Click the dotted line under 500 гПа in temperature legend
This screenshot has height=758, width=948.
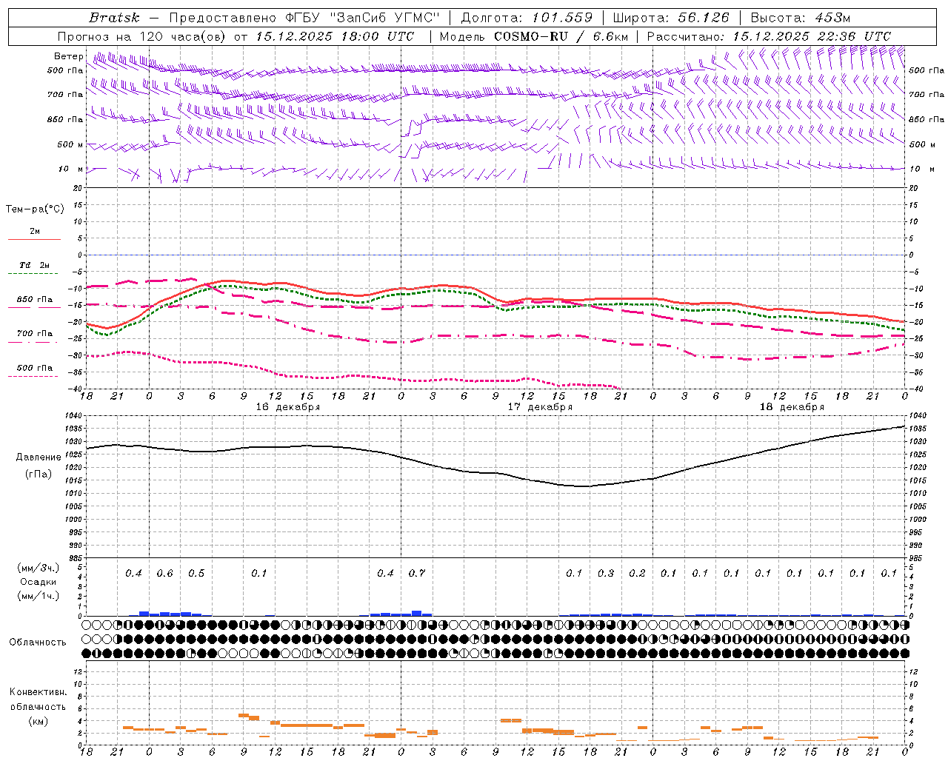(34, 376)
